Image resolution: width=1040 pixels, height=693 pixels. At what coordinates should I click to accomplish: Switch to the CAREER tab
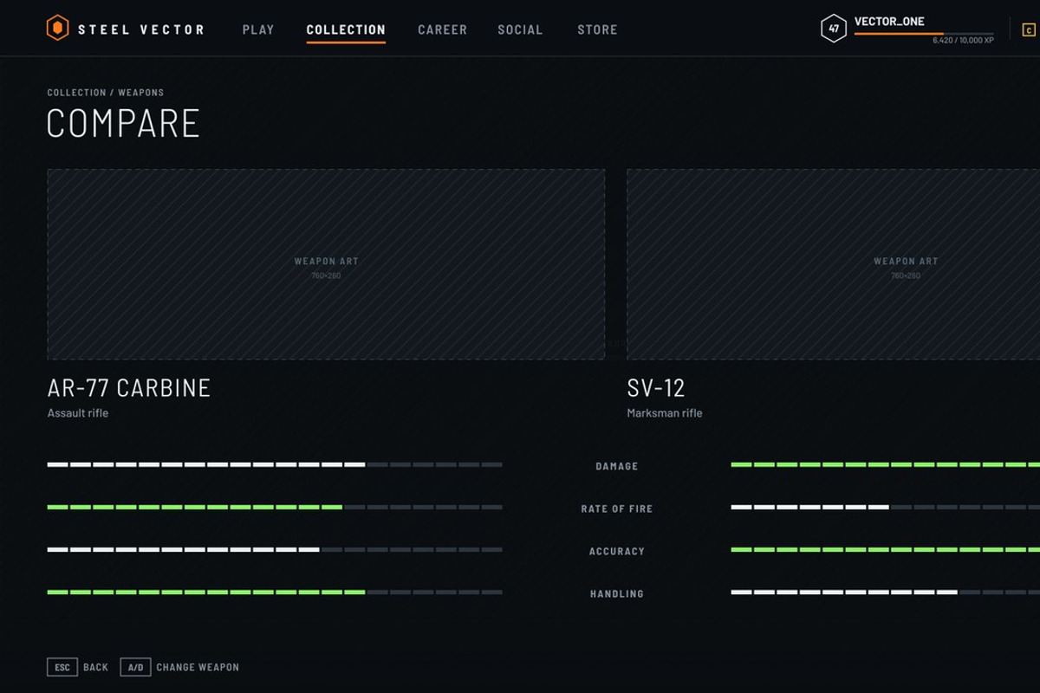point(442,29)
